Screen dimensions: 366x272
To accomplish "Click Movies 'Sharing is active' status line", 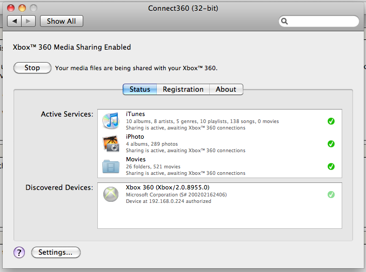I will [x=185, y=173].
